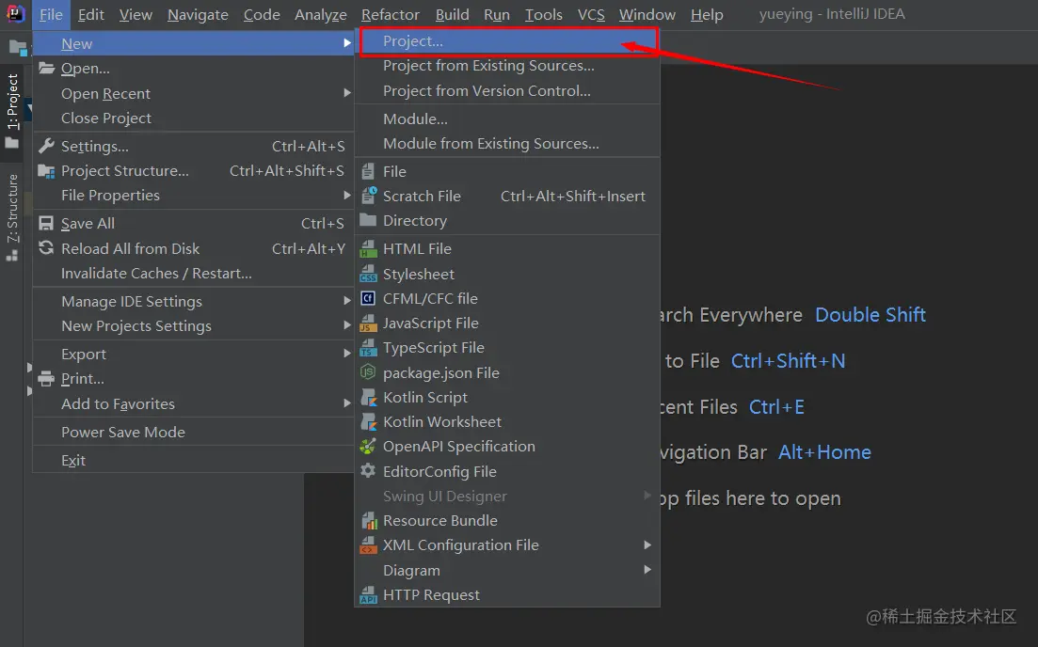Click the HTTP Request API icon
Screen dimensions: 1038x647
point(368,594)
